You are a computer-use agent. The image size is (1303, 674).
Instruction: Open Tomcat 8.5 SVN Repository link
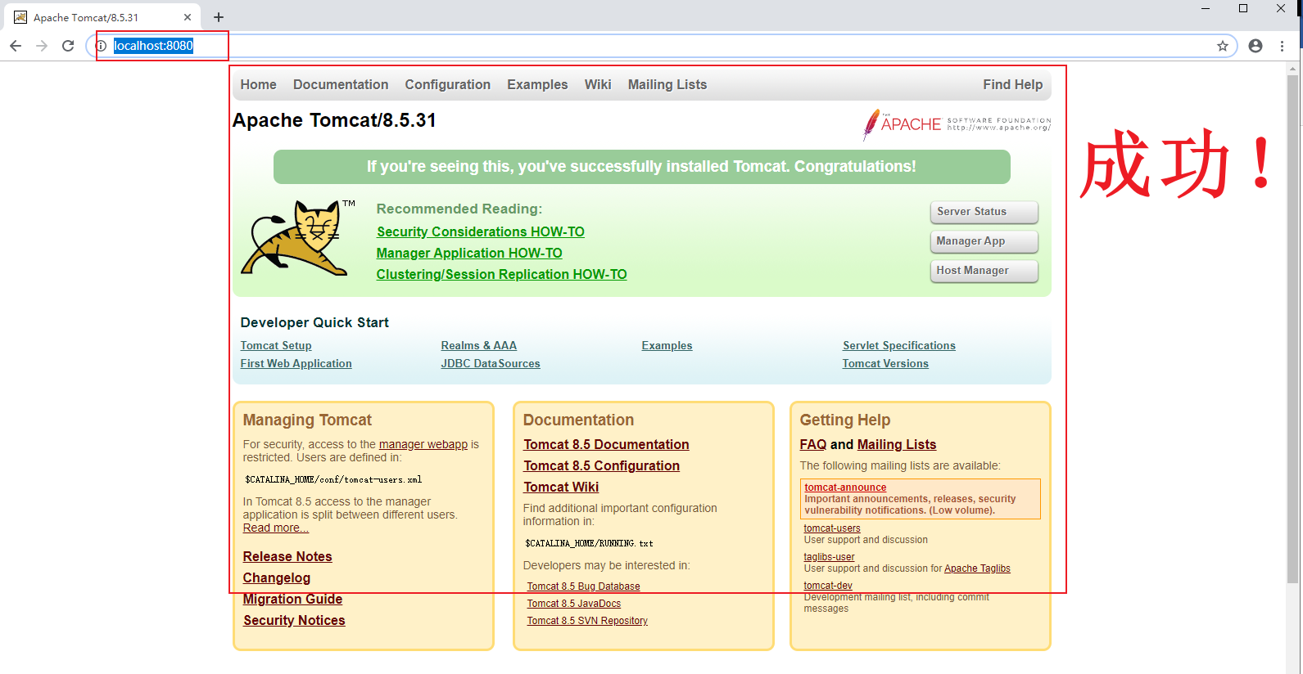coord(587,621)
